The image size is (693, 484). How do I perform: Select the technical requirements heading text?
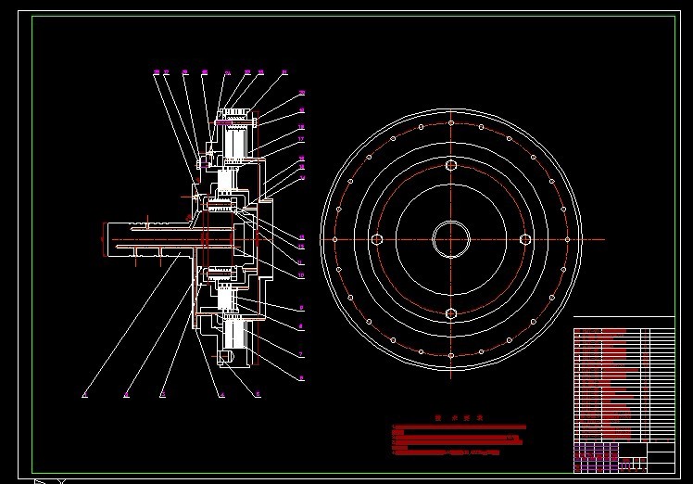(459, 417)
